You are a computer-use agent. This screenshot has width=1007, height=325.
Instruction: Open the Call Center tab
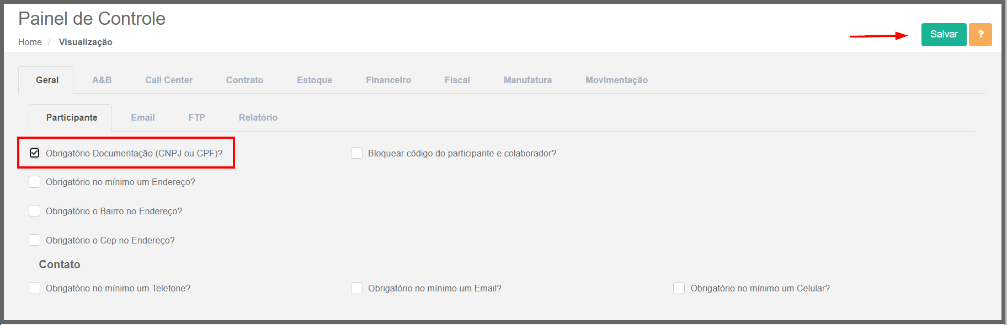(x=169, y=80)
